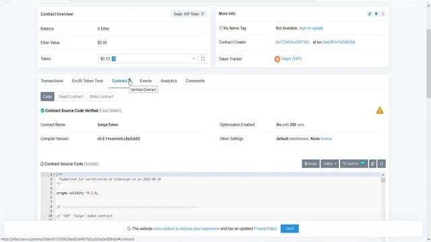Viewport: 431px width, 242px height.
Task: Click the 0 Ether balance value
Action: click(x=103, y=28)
